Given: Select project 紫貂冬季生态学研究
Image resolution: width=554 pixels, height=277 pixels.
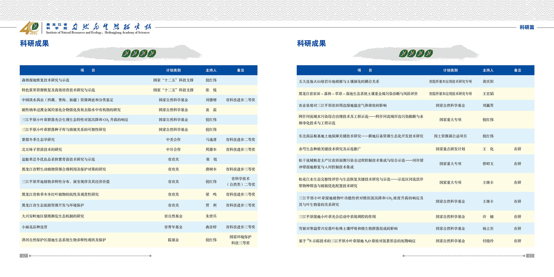Looking at the screenshot, I should [x=38, y=140].
